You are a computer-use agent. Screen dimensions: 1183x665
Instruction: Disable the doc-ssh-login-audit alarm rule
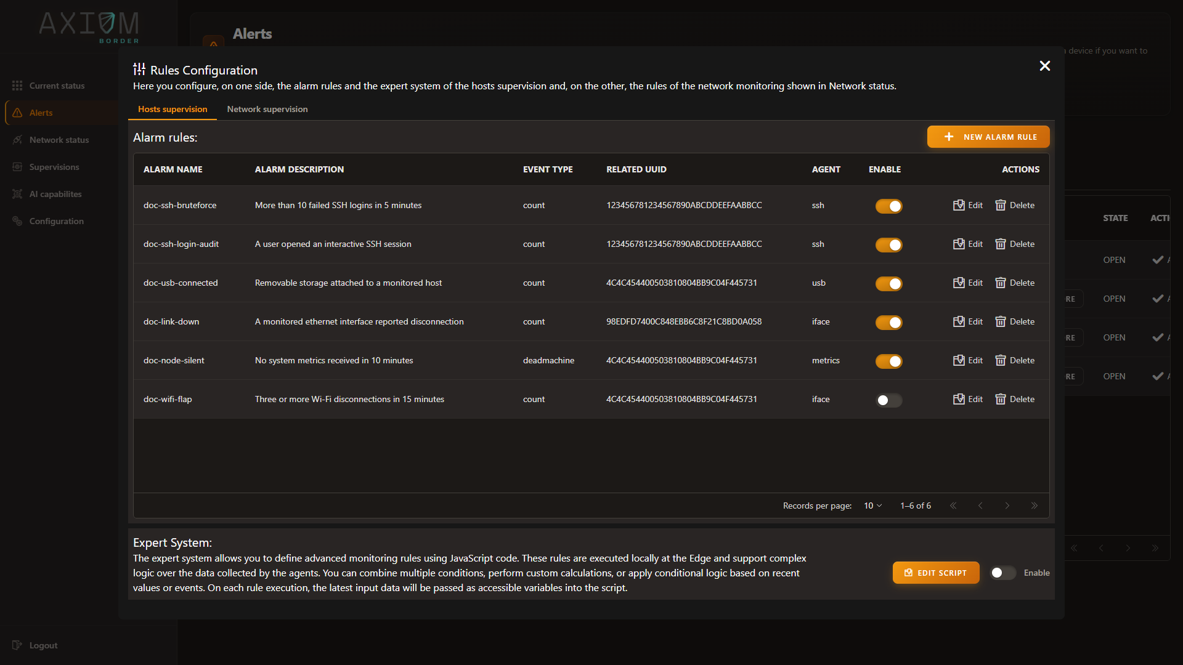(x=888, y=244)
